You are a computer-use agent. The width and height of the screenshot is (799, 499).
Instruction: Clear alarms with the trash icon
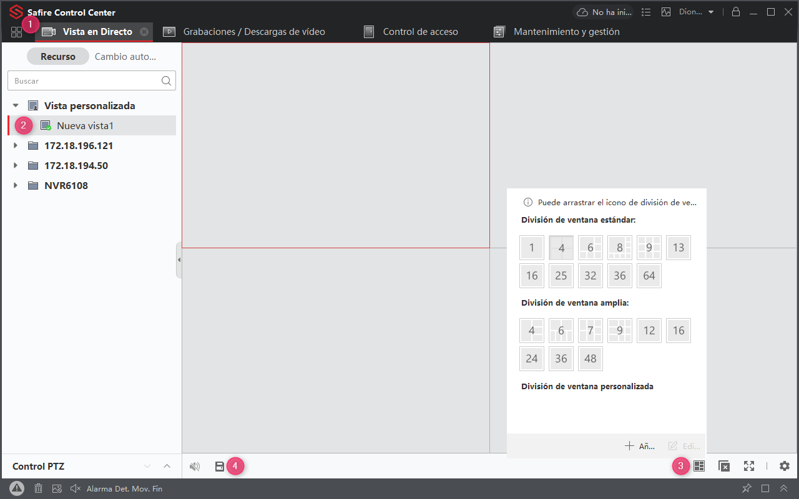point(38,488)
